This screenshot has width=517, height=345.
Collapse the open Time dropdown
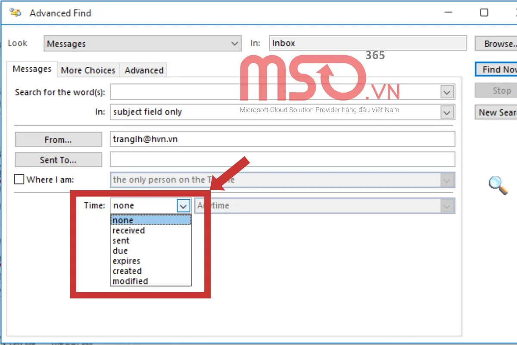coord(184,205)
